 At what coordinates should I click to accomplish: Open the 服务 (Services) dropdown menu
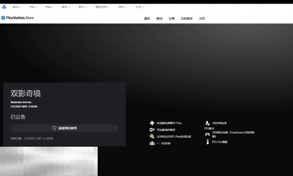click(66, 7)
